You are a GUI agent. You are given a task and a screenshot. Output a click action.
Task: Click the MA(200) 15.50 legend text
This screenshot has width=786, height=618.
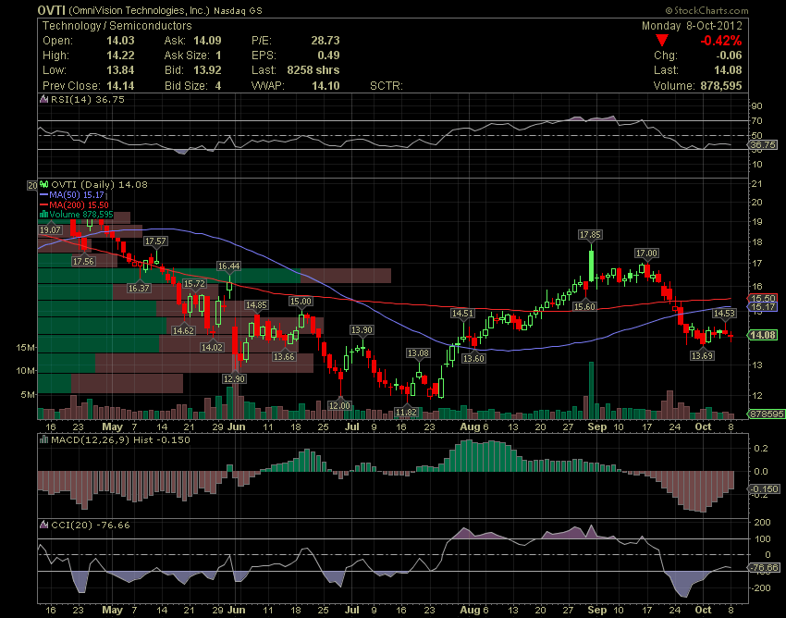pos(79,204)
